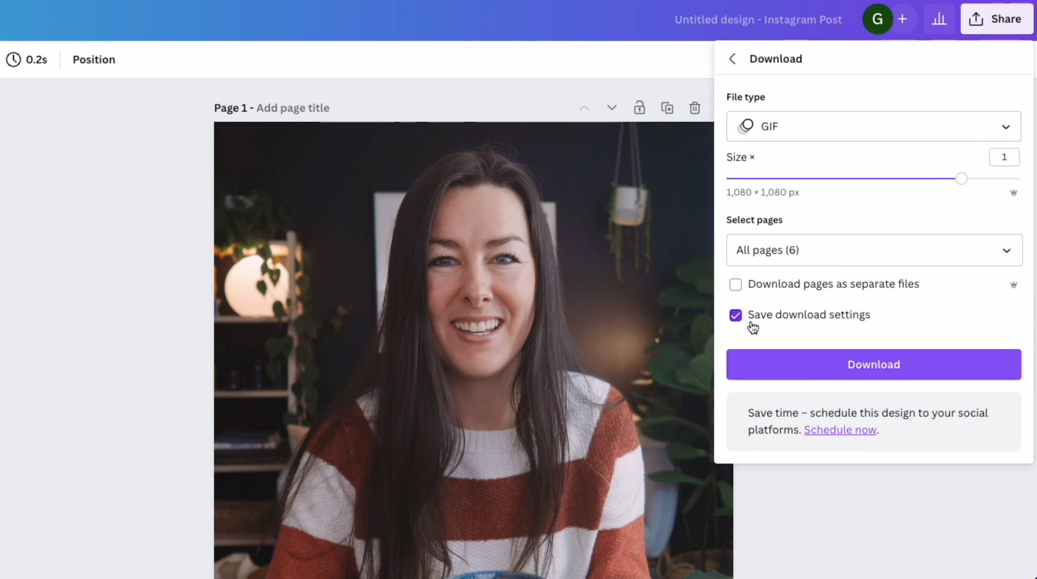Delete Page 1 with trash icon
The height and width of the screenshot is (579, 1037).
[x=695, y=108]
